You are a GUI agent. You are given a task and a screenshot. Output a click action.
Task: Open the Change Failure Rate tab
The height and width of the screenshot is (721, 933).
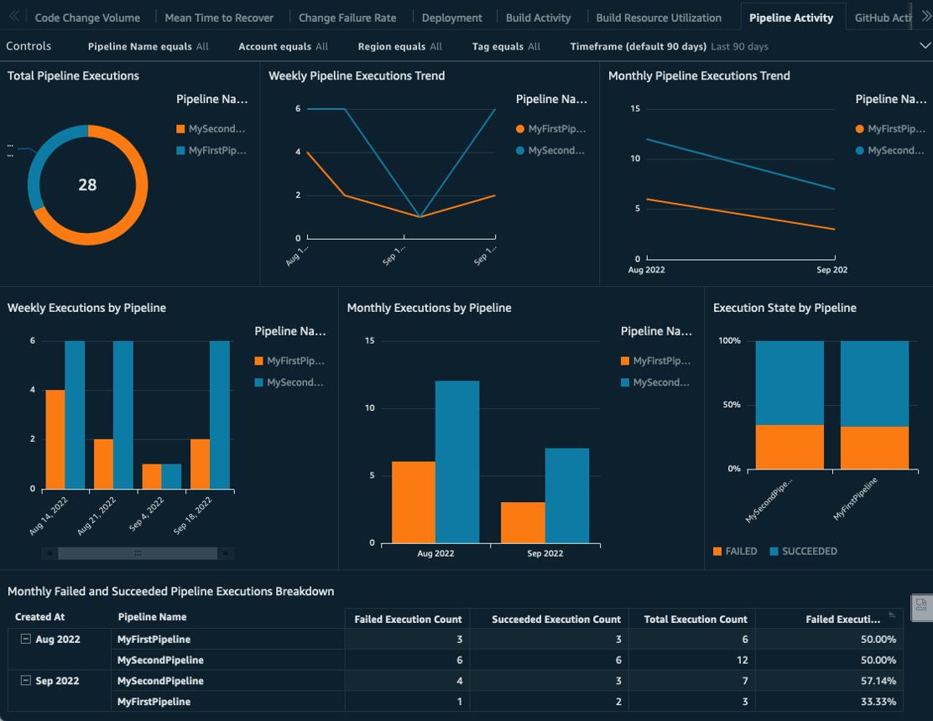pyautogui.click(x=347, y=18)
